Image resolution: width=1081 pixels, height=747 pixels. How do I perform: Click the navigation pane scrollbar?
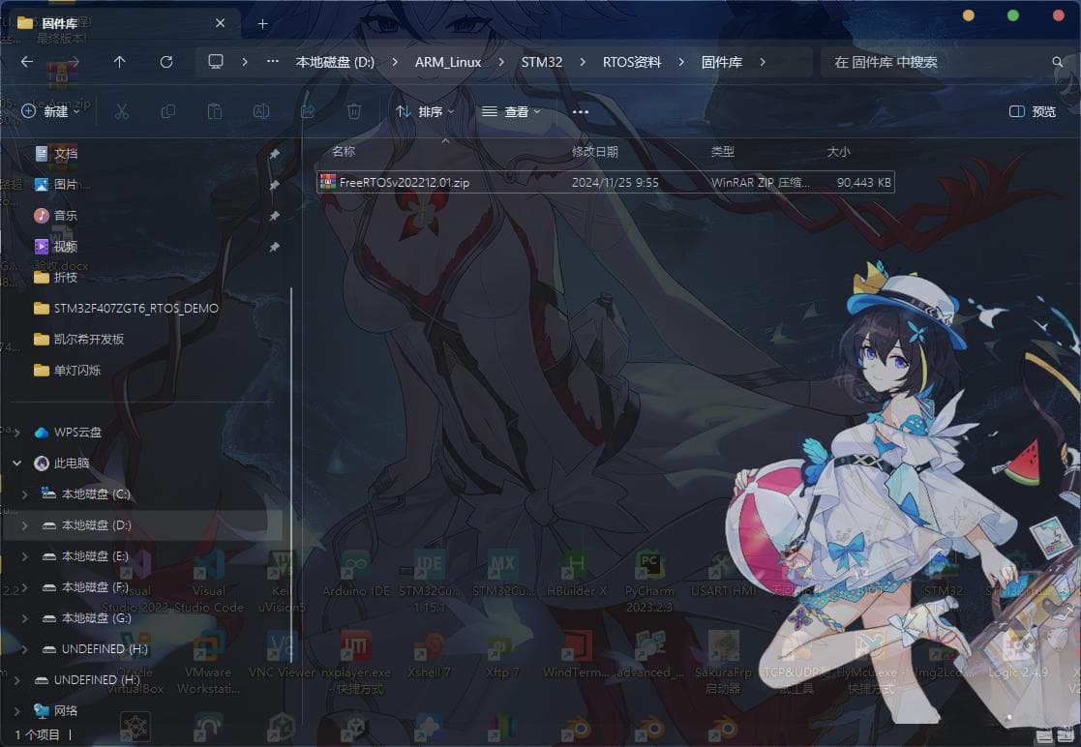291,475
